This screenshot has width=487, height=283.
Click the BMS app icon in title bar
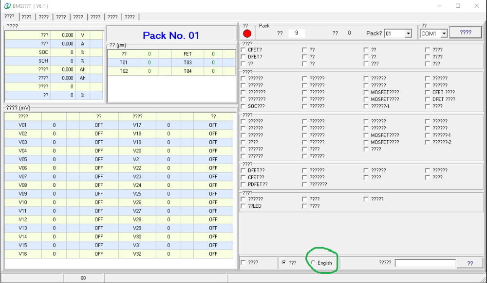pyautogui.click(x=7, y=5)
